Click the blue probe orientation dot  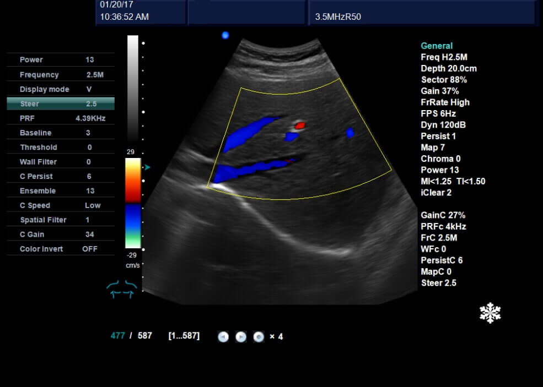coord(225,35)
